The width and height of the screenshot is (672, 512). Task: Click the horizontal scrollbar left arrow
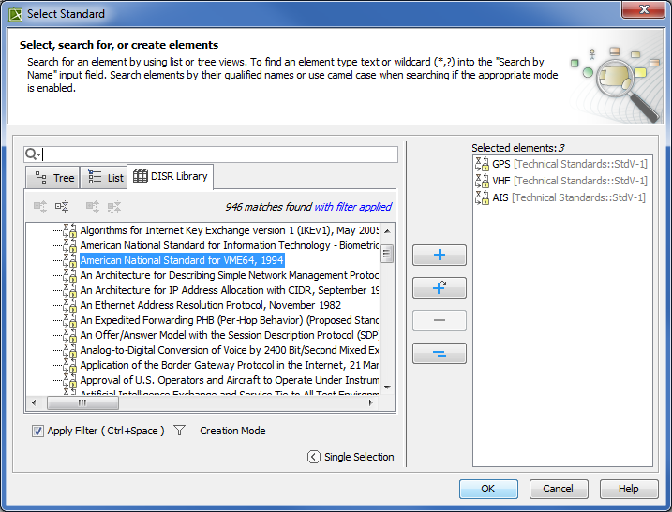point(34,402)
